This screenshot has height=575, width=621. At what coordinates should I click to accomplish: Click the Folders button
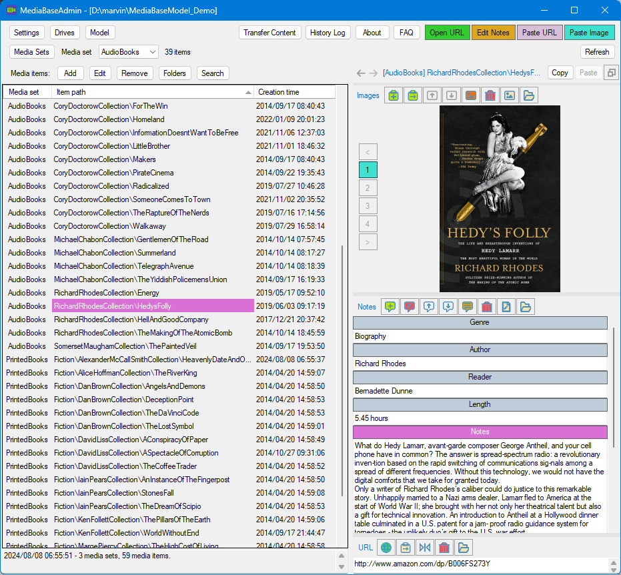(x=174, y=73)
